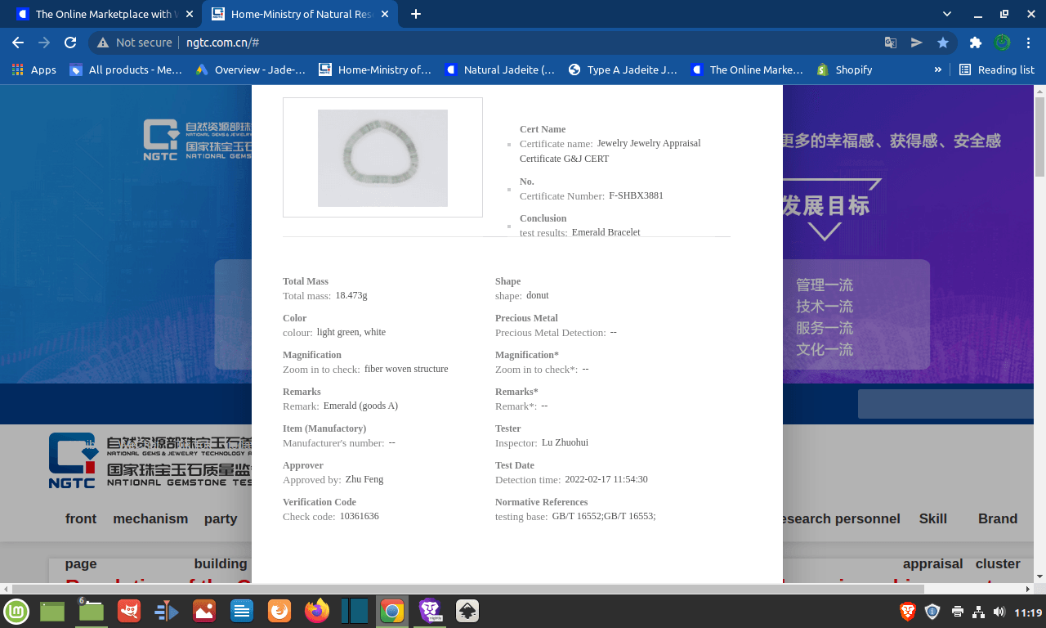
Task: Open the Apps shortcut in bookmarks bar
Action: 34,70
